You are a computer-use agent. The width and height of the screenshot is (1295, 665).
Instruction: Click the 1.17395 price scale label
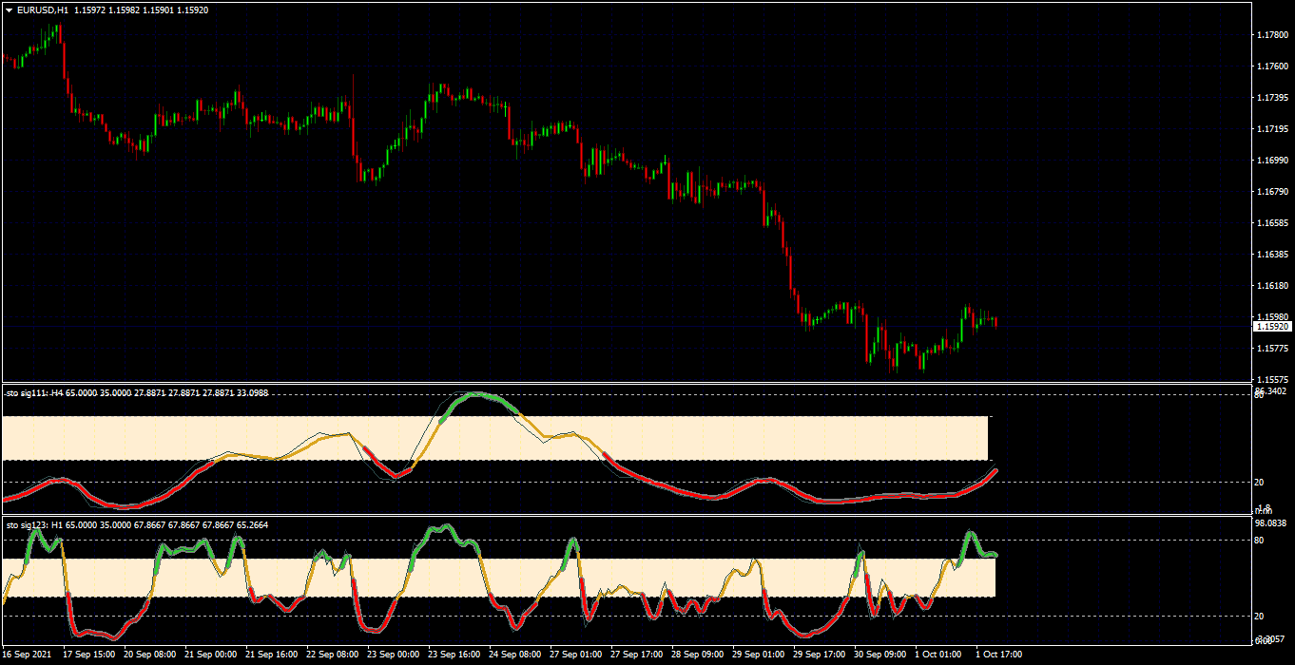[1272, 98]
